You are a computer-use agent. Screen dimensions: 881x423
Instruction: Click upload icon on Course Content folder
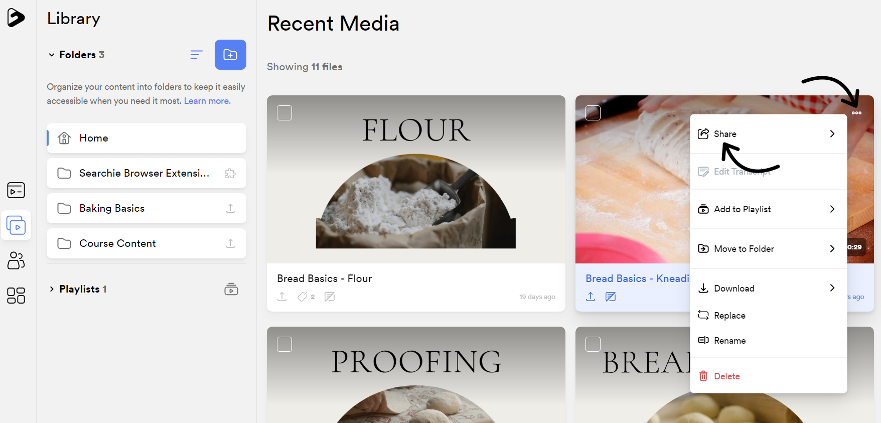point(230,243)
